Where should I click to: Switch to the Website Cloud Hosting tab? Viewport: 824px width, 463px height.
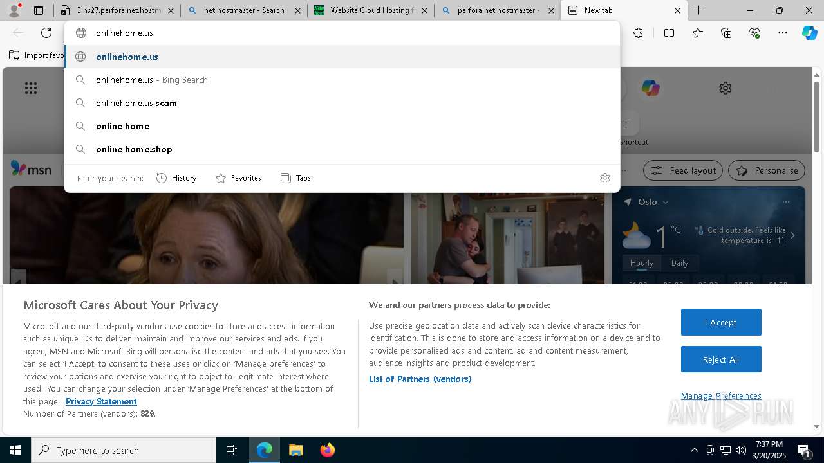coord(371,10)
